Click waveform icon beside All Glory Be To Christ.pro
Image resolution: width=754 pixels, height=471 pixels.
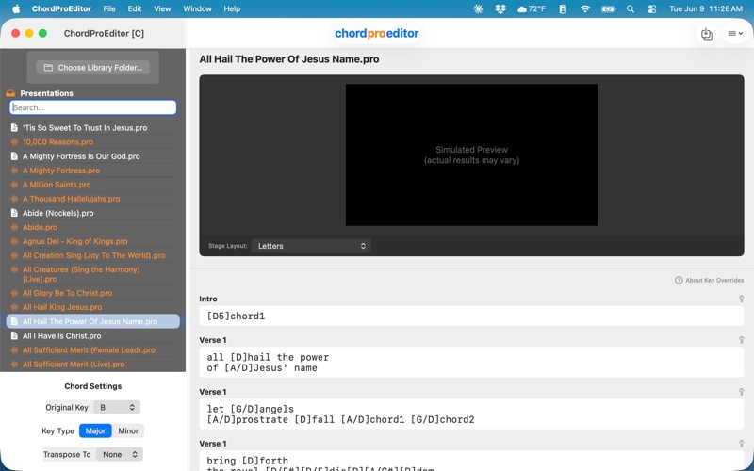click(14, 293)
